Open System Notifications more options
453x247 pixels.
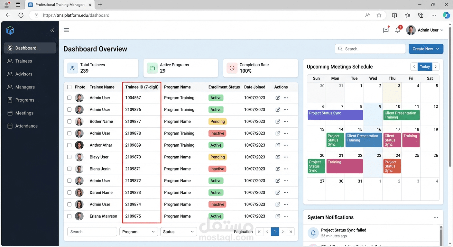coord(436,217)
